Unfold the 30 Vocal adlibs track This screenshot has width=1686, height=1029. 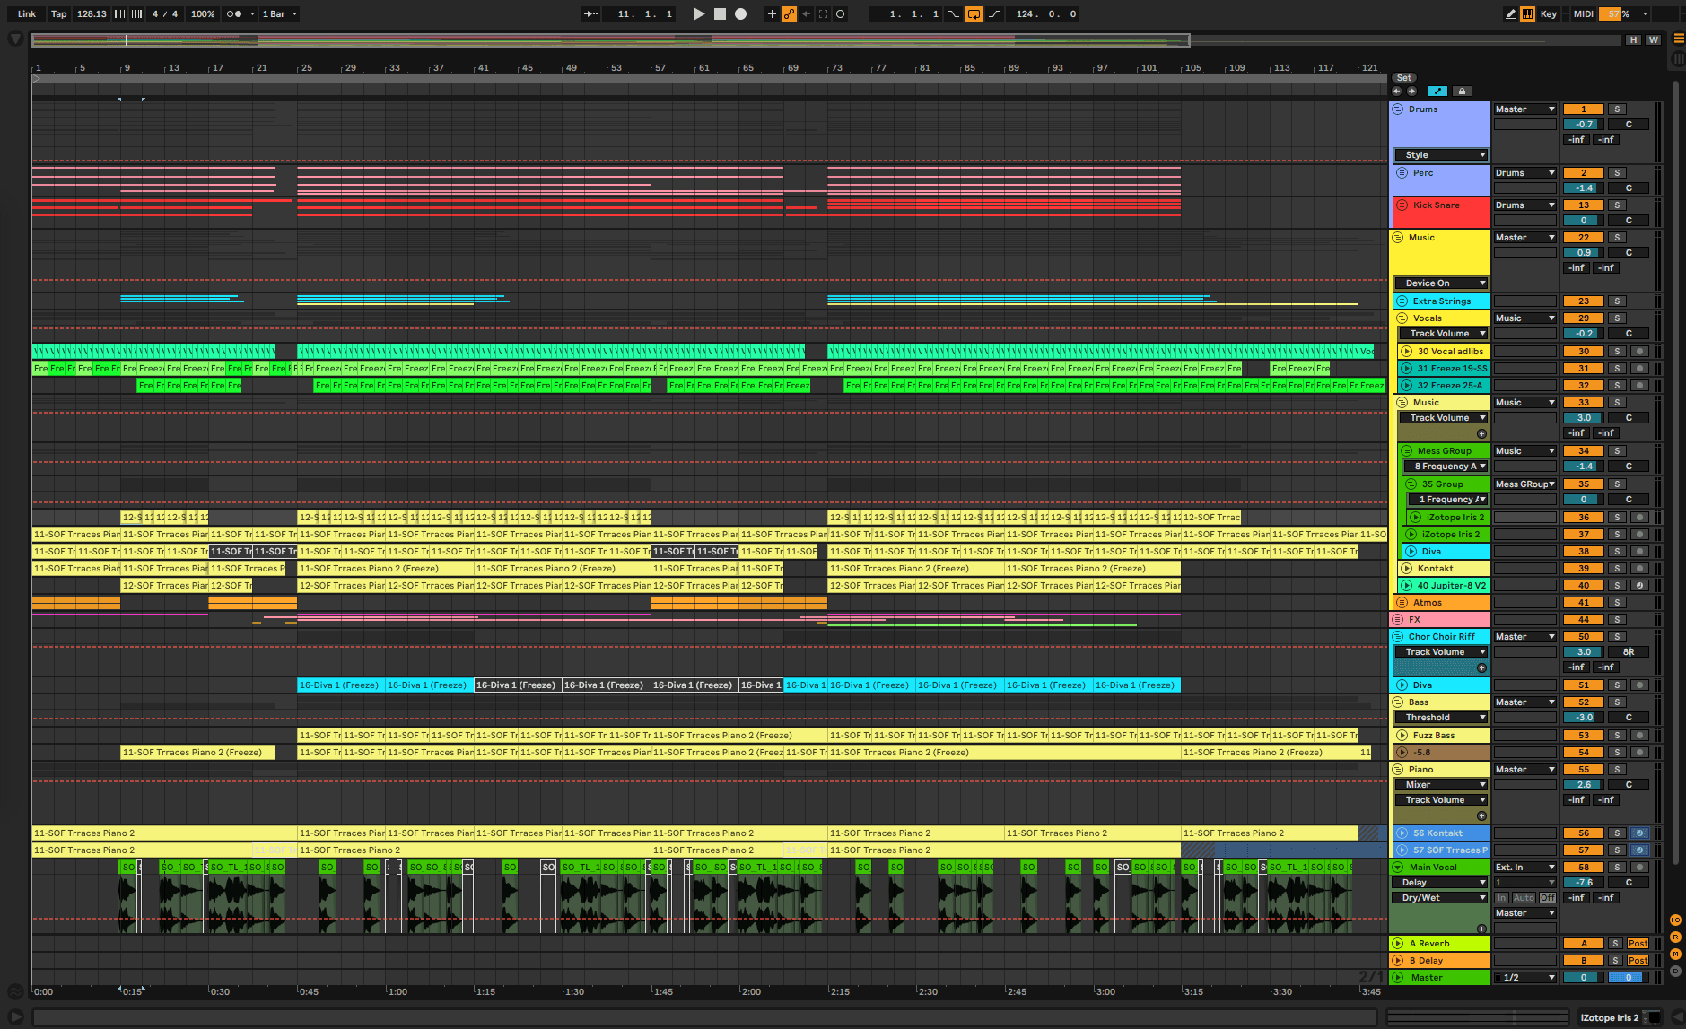[1407, 352]
